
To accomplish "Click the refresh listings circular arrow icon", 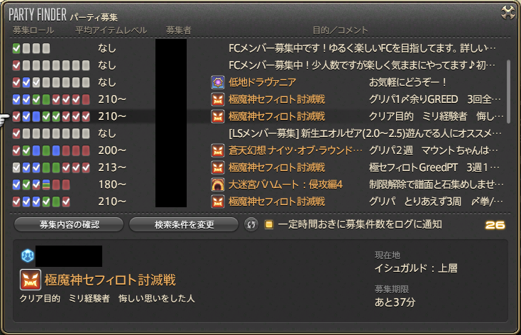I will coord(251,225).
